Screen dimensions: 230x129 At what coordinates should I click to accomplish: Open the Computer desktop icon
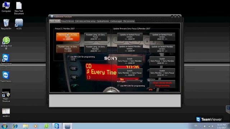(6, 7)
